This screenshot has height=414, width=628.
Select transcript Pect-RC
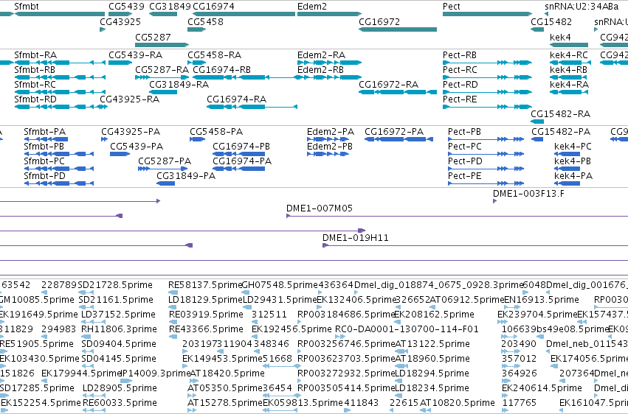[x=488, y=77]
